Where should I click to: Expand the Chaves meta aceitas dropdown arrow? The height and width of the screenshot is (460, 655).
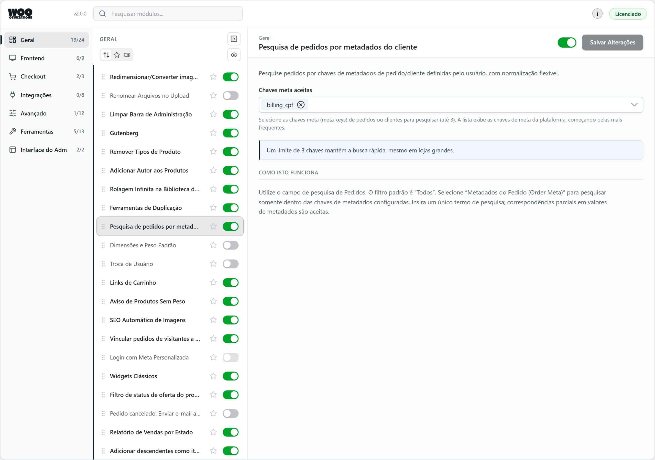point(634,105)
